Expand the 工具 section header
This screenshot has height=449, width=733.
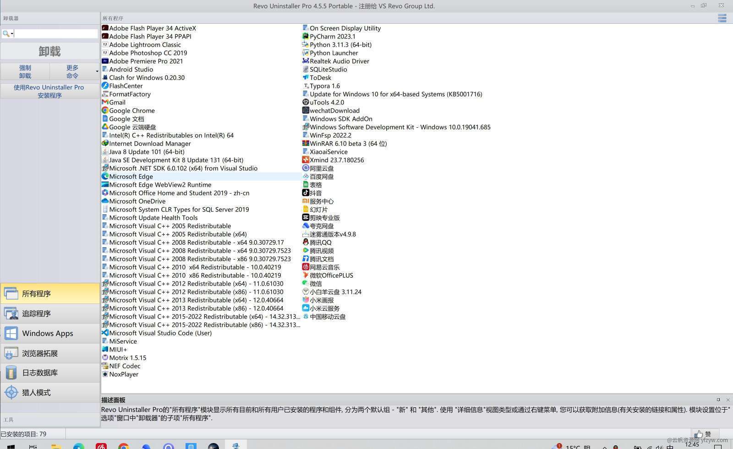pyautogui.click(x=50, y=419)
